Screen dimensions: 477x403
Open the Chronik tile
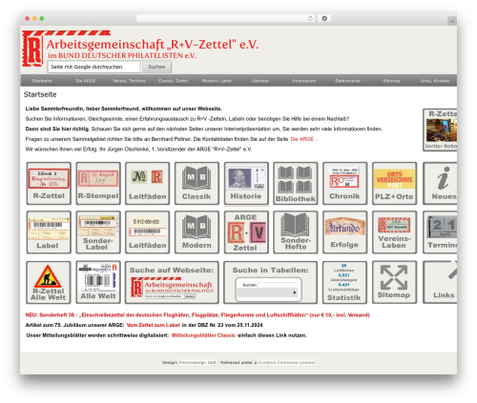[x=345, y=183]
